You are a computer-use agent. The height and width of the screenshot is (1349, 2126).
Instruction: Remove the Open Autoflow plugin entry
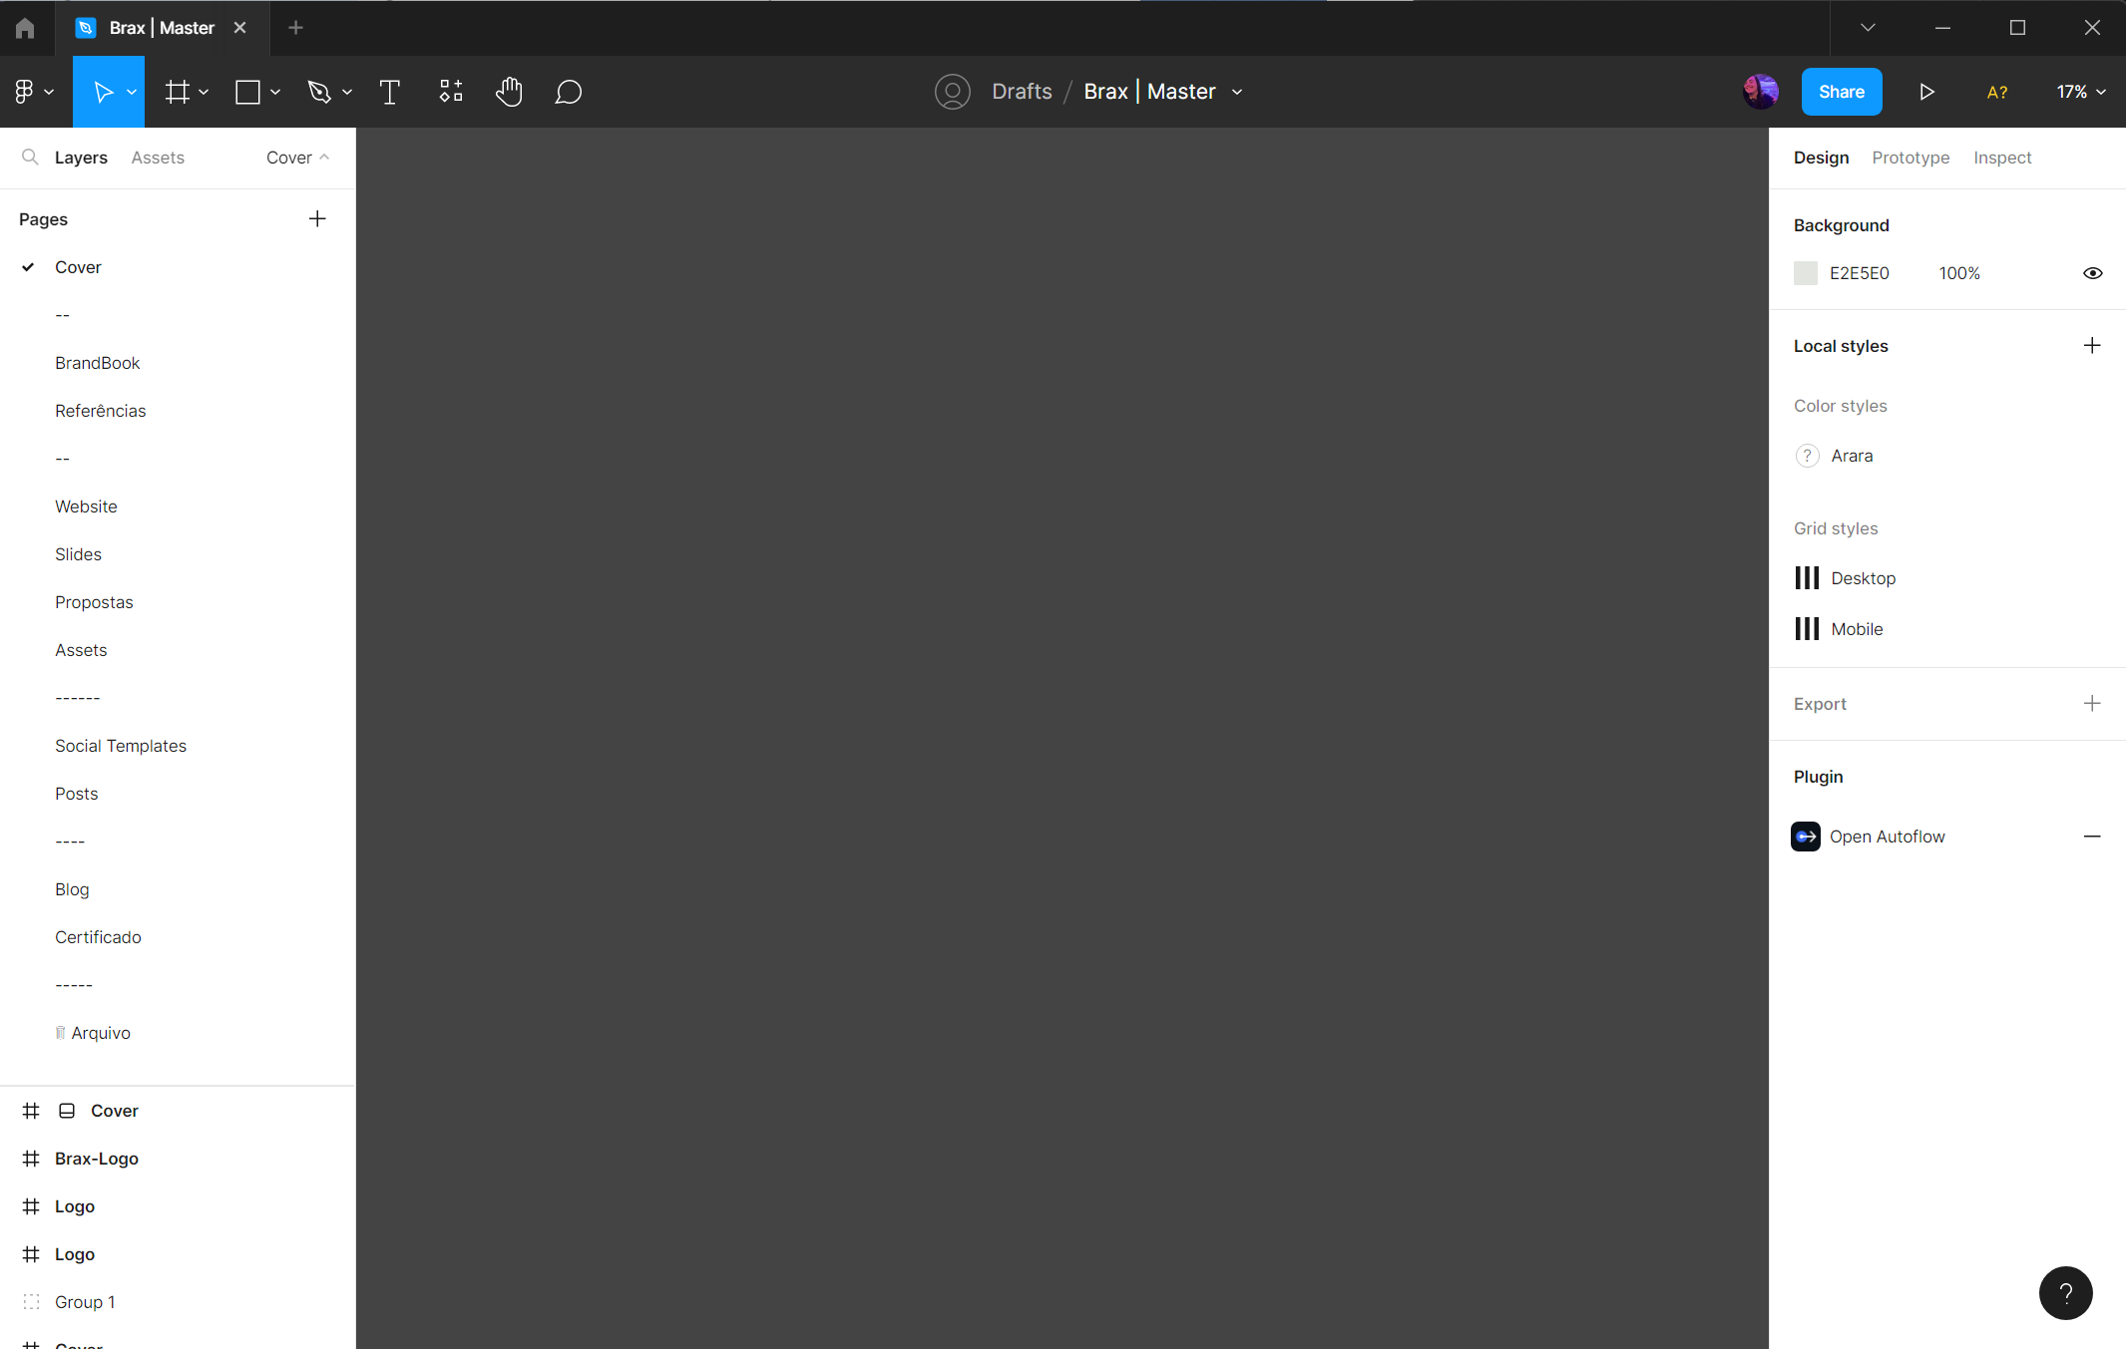(2092, 837)
